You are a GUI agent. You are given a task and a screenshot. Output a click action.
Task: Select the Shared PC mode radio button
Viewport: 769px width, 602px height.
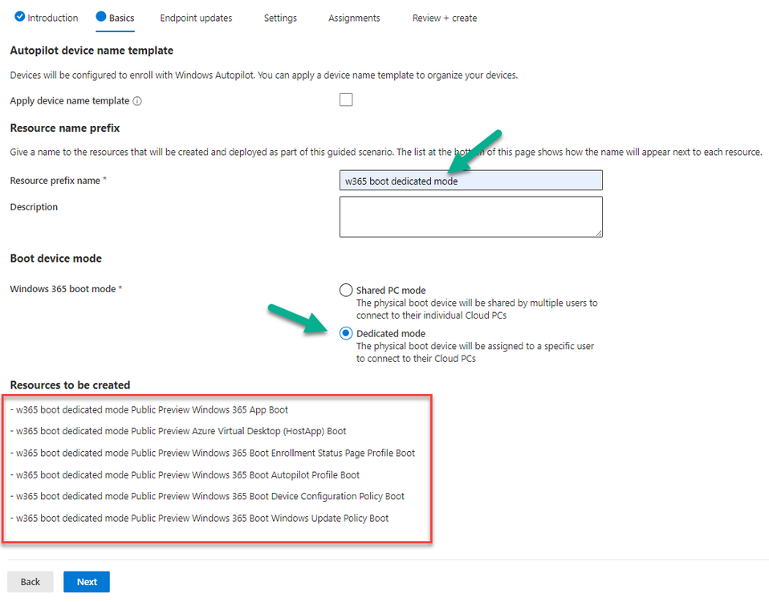click(x=346, y=290)
